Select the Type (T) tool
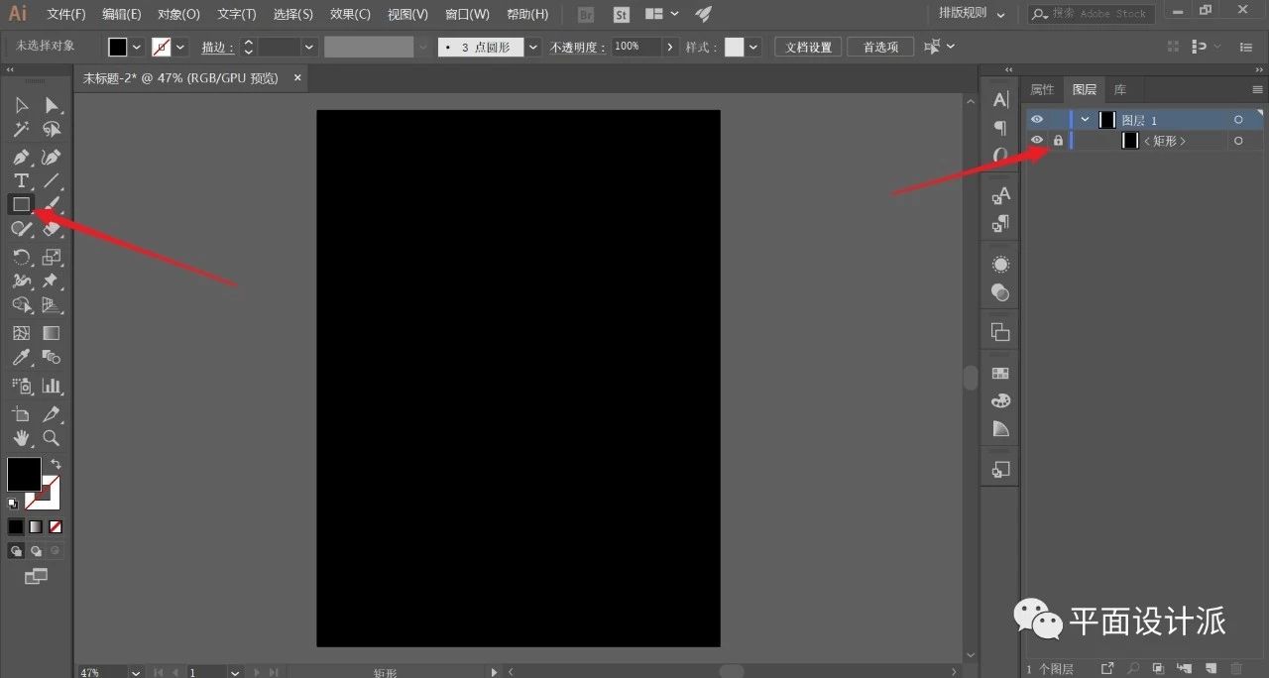Screen dimensions: 1269x678 coord(22,180)
